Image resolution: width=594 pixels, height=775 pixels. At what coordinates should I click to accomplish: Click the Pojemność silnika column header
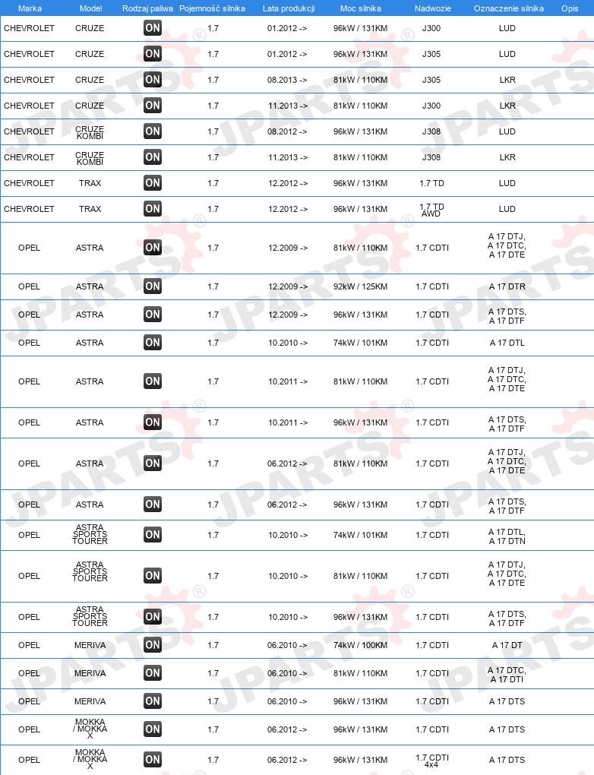coord(212,8)
